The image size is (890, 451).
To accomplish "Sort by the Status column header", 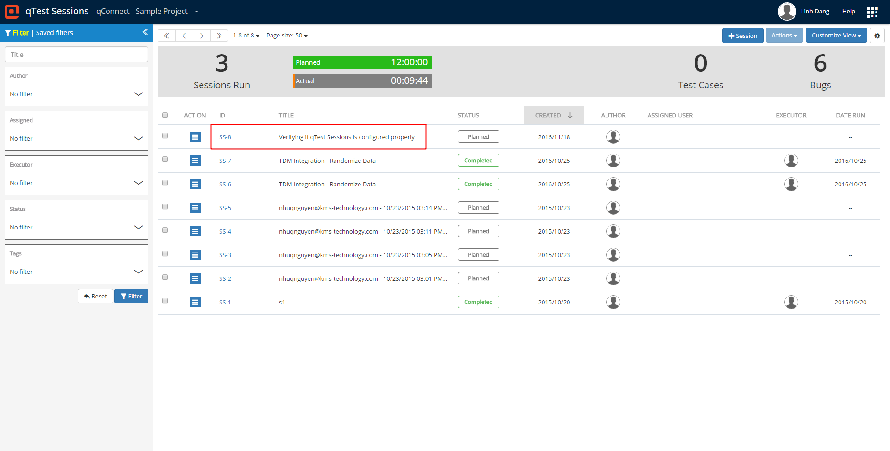I will 468,115.
